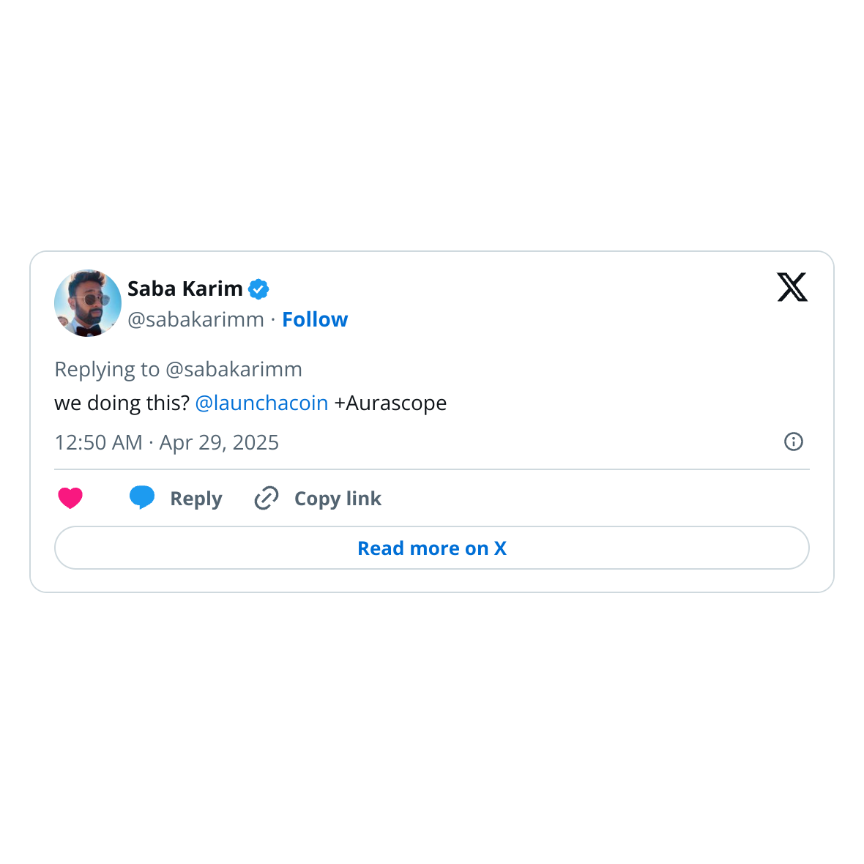Open @sabakarimm in the Replying to line
864x864 pixels.
234,369
